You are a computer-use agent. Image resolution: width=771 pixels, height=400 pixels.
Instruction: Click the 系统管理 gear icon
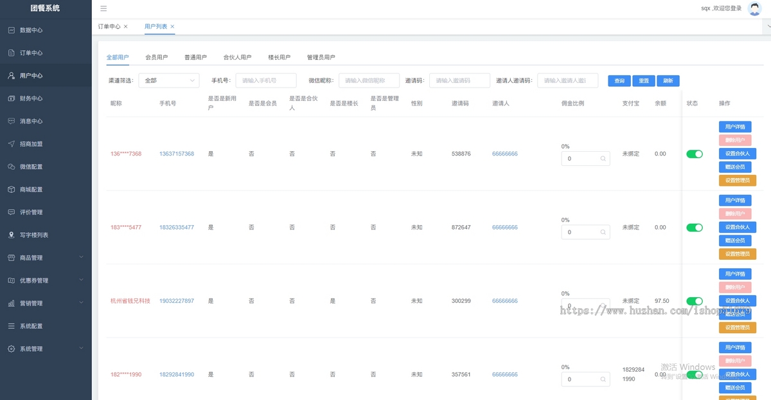11,349
